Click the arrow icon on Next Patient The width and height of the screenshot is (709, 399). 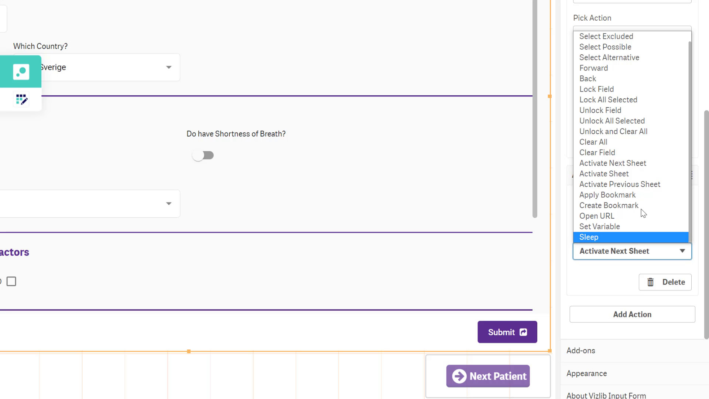pyautogui.click(x=459, y=376)
